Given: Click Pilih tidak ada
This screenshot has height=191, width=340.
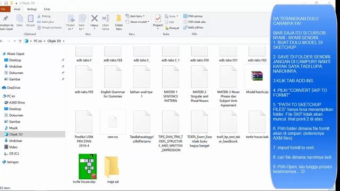Looking at the screenshot, I should 194,22.
